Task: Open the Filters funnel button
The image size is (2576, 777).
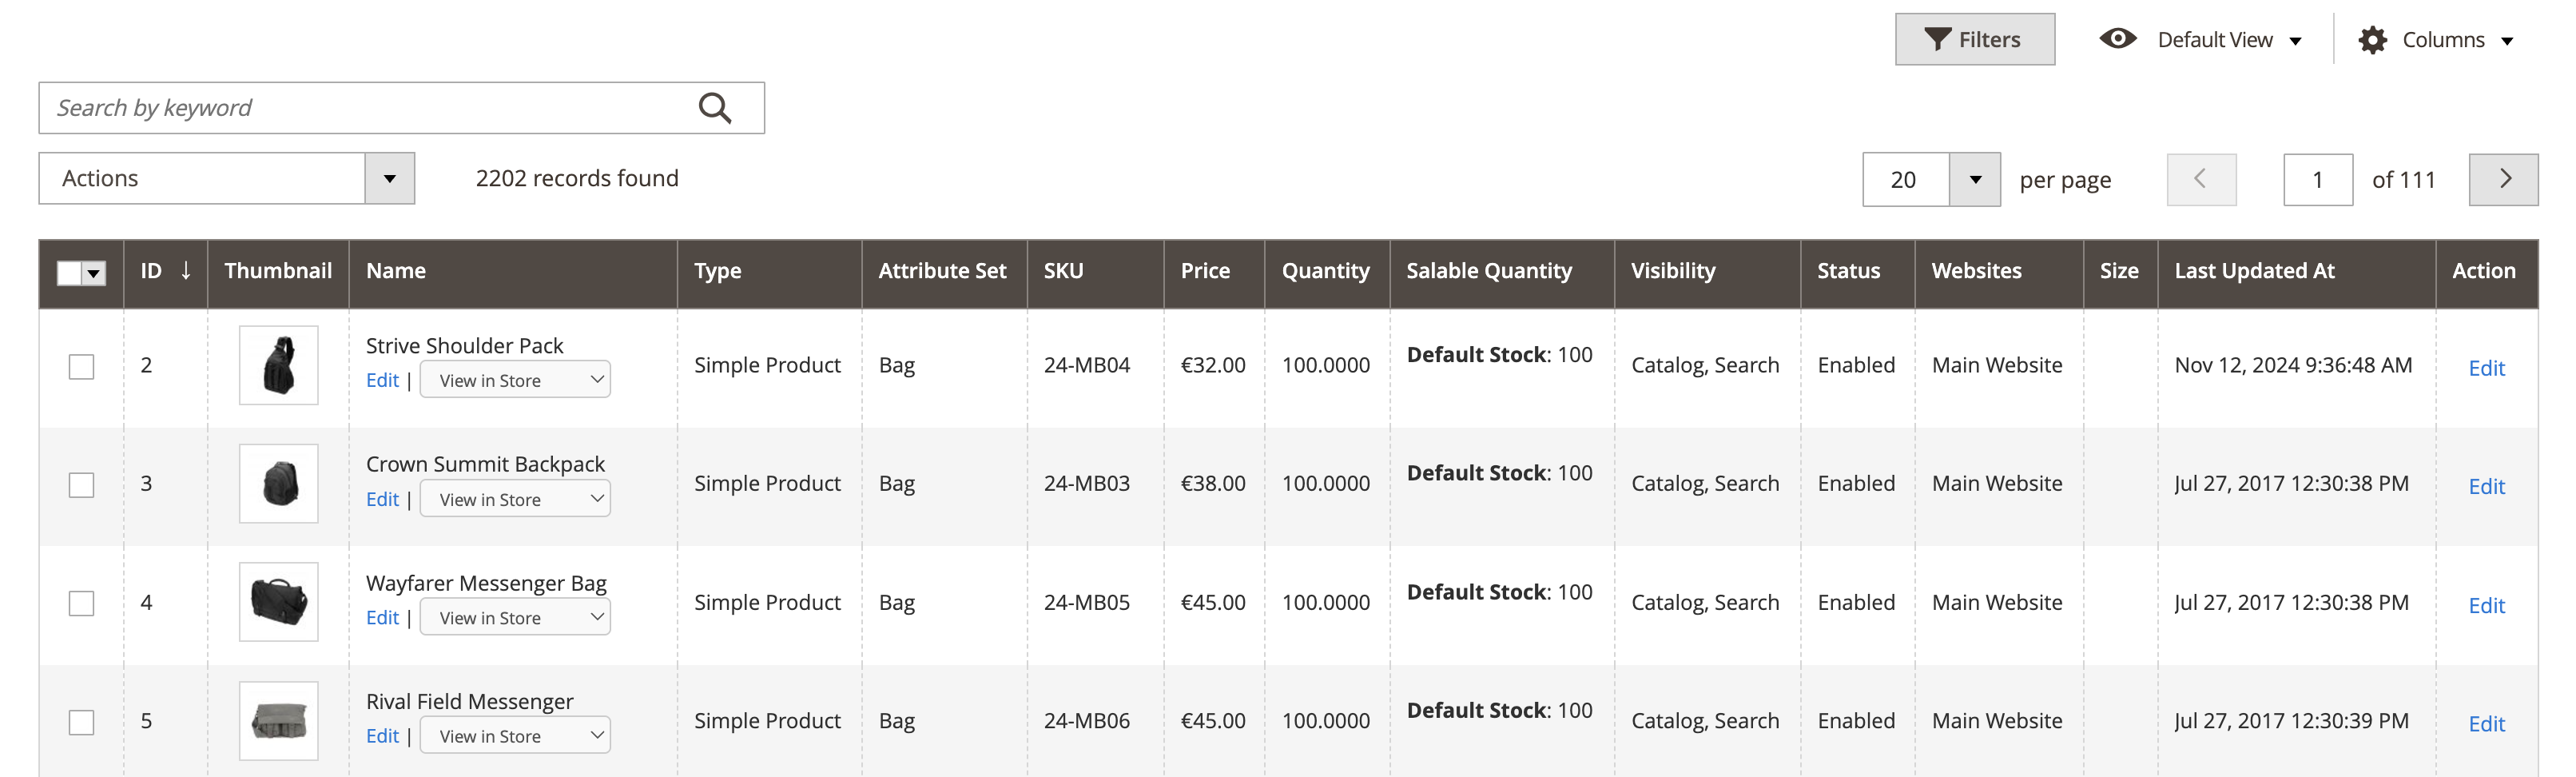Action: pos(1973,40)
